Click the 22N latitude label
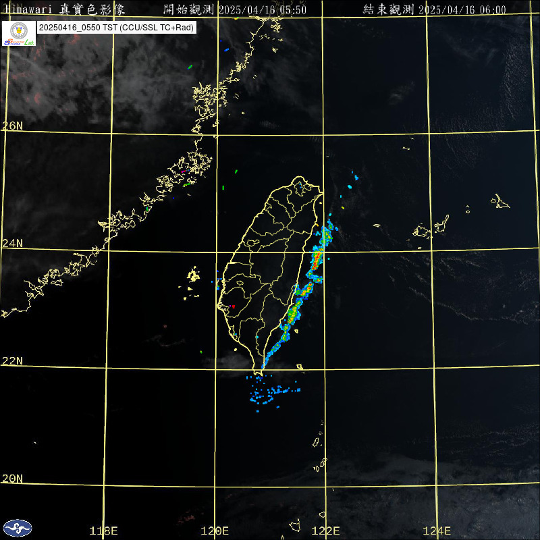Screen dimensions: 540x540 (x=11, y=361)
